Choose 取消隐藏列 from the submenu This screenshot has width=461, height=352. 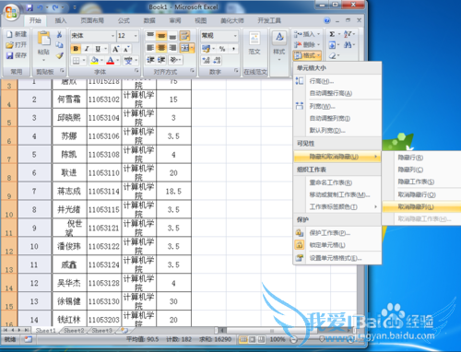(x=421, y=206)
